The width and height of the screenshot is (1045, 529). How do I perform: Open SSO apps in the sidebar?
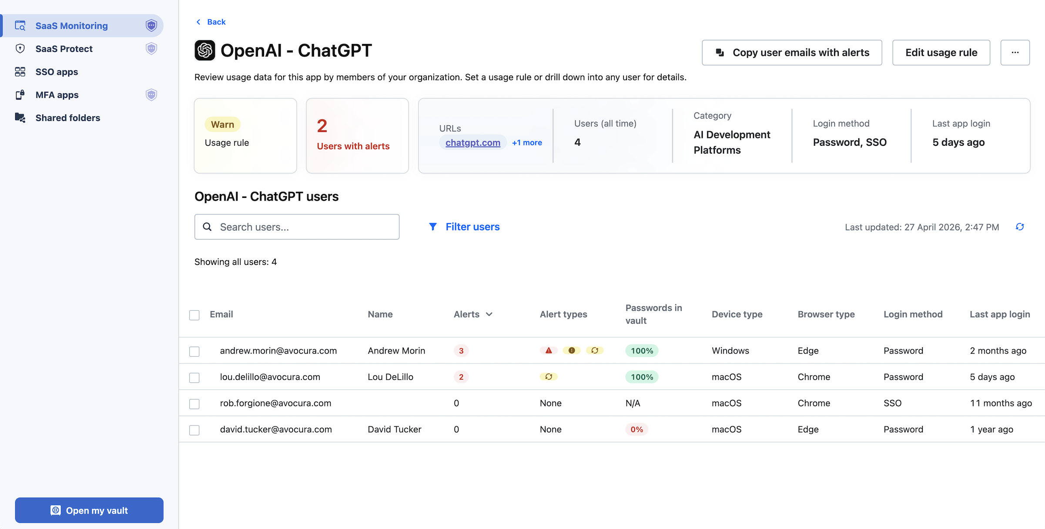[57, 72]
